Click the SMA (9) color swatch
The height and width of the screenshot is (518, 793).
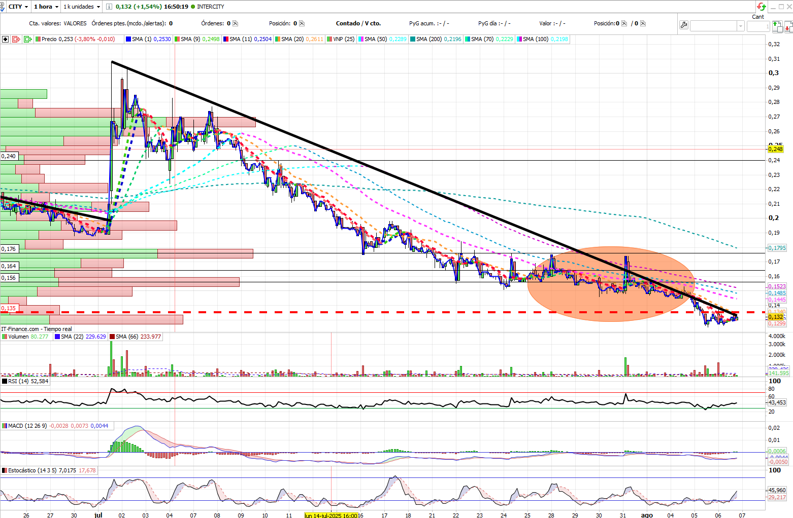[x=177, y=39]
